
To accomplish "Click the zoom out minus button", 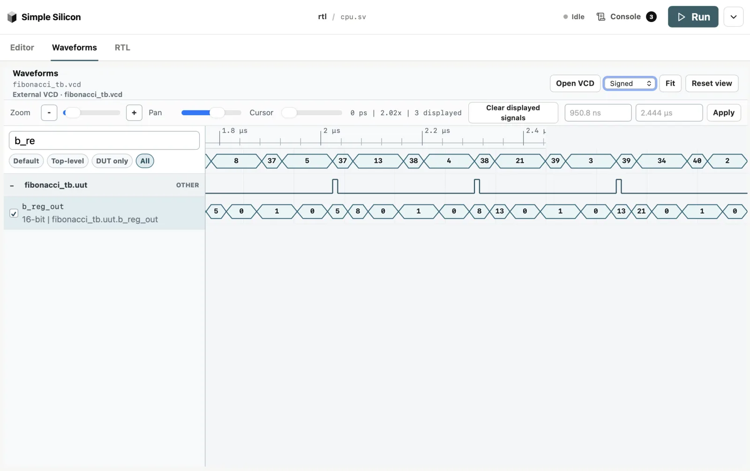I will 49,113.
